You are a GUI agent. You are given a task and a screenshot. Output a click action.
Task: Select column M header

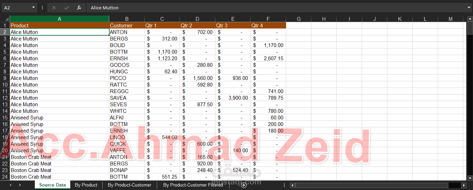[450, 19]
